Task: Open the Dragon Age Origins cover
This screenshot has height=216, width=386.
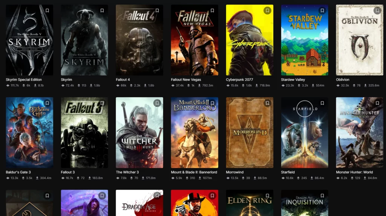Action: point(139,203)
